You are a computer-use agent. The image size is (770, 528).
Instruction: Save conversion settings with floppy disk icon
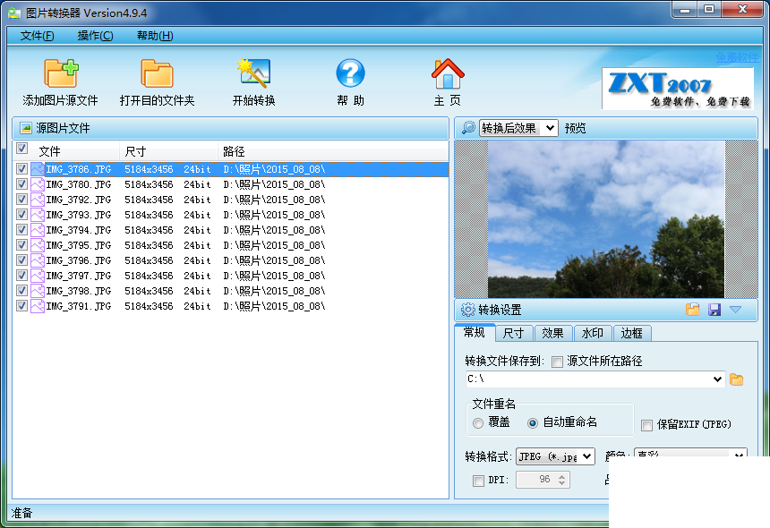point(714,309)
